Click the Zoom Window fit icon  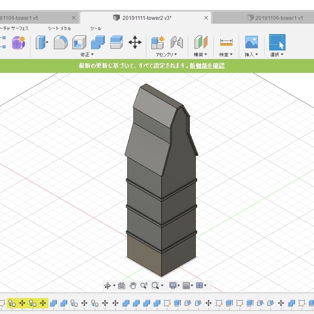(x=155, y=286)
